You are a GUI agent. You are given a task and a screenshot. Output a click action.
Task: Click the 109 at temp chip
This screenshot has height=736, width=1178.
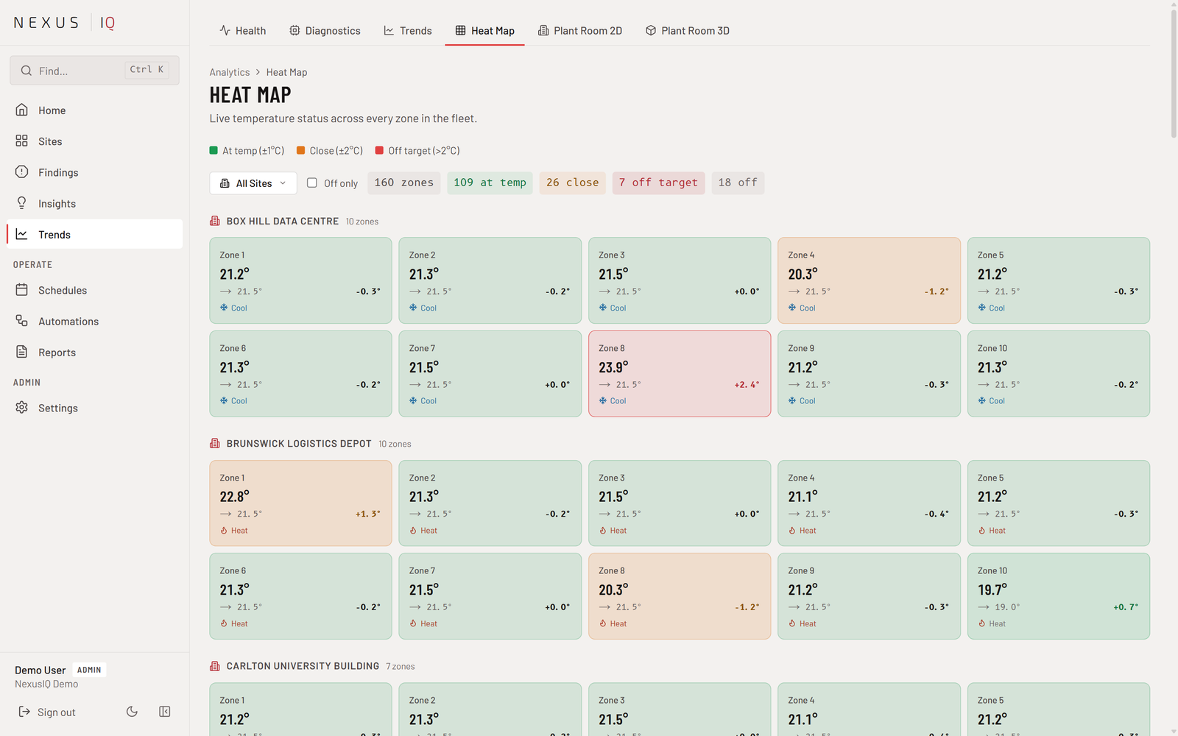[x=490, y=183]
